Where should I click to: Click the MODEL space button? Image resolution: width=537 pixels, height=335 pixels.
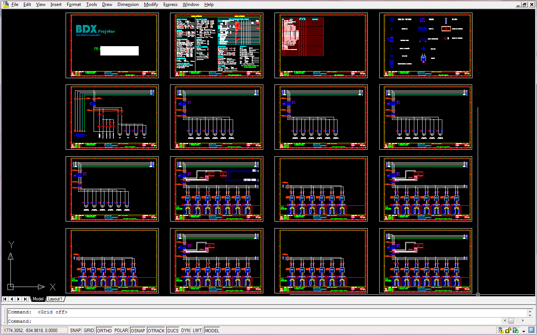pyautogui.click(x=212, y=331)
